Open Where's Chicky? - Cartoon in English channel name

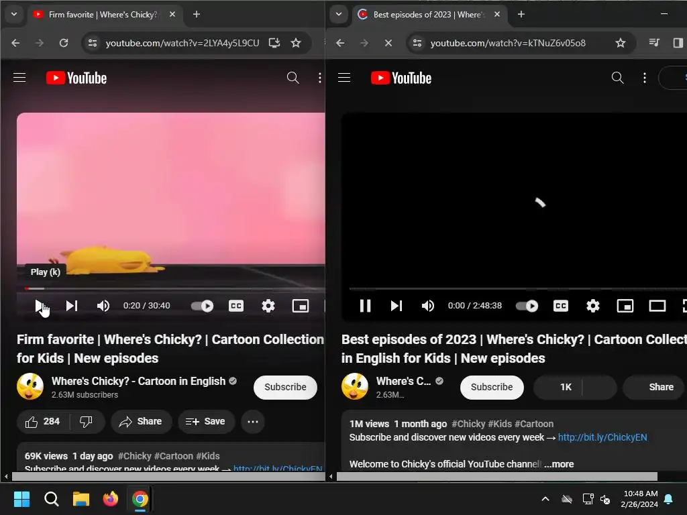[x=138, y=382]
